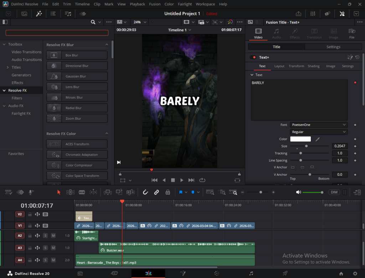This screenshot has width=365, height=278.
Task: Click the Box Blur effect
Action: pyautogui.click(x=77, y=55)
